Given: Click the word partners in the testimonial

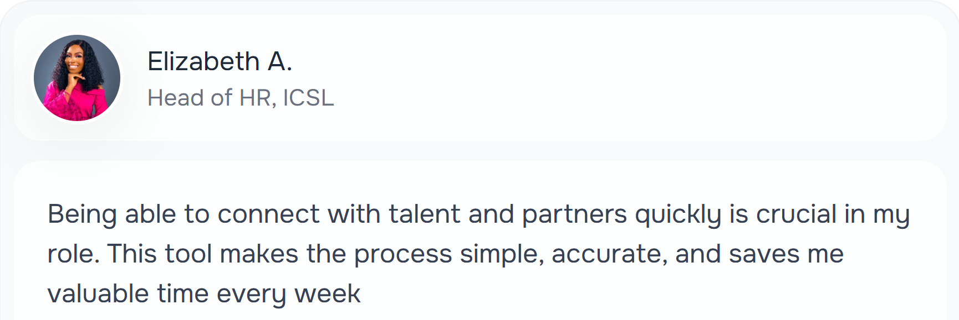Looking at the screenshot, I should tap(574, 214).
